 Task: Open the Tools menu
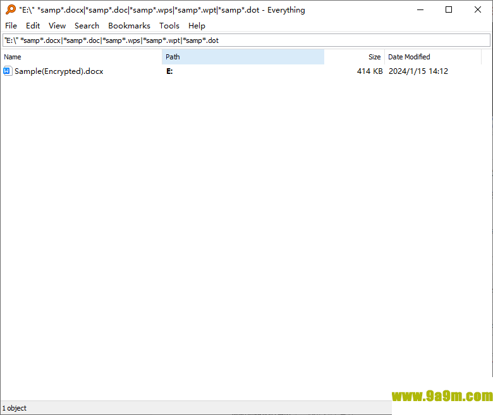coord(169,26)
